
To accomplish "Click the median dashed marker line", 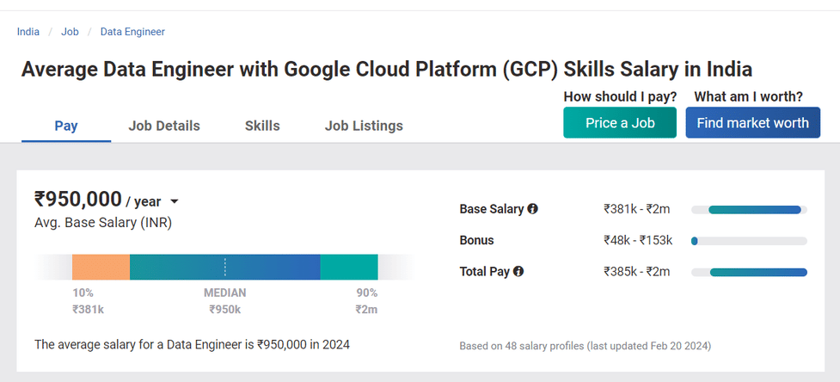I will point(225,268).
